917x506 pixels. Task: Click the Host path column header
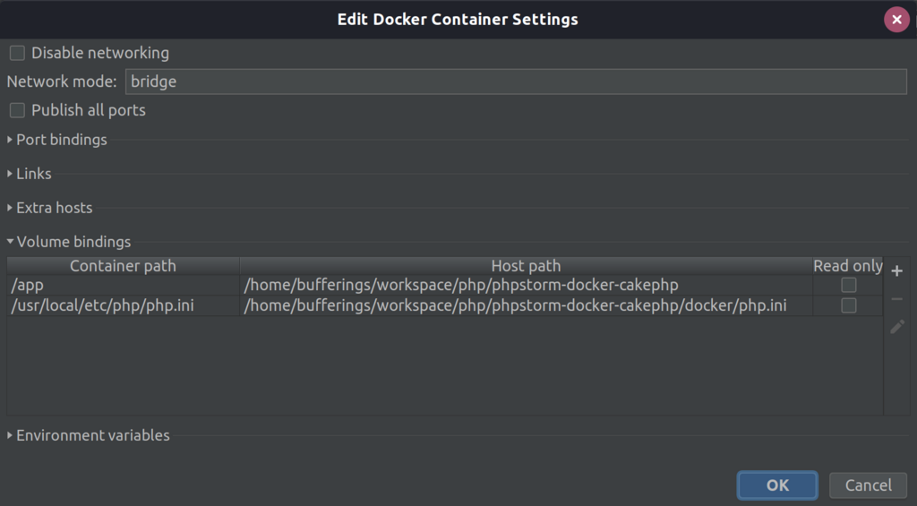(x=526, y=266)
